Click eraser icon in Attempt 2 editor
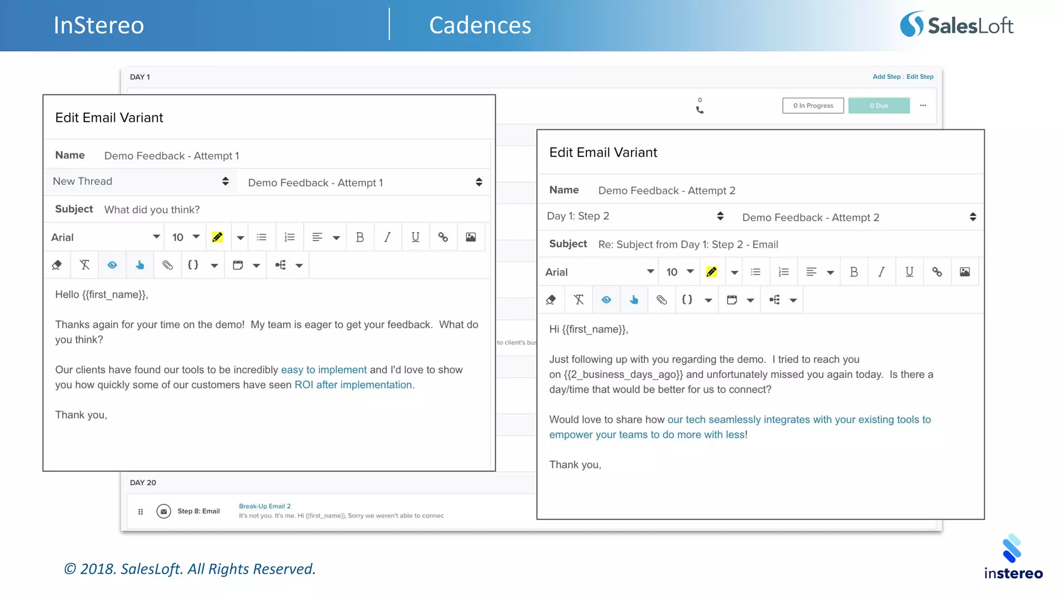This screenshot has width=1063, height=598. pyautogui.click(x=551, y=300)
